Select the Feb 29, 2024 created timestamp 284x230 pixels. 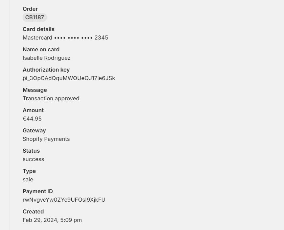tap(52, 220)
